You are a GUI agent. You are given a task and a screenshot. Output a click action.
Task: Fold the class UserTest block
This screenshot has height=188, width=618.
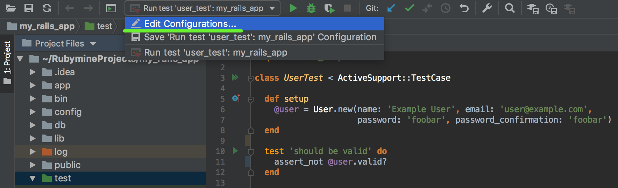tap(250, 79)
